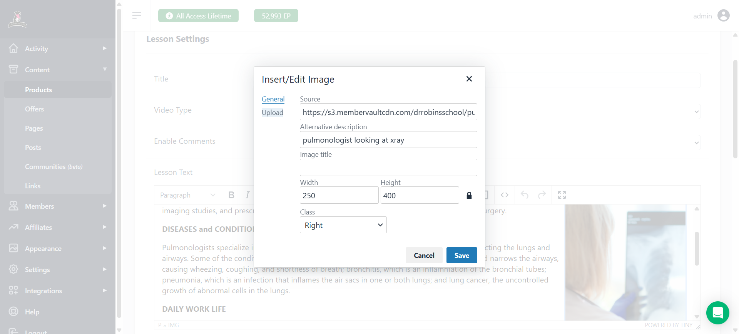This screenshot has height=334, width=739.
Task: Click the Source URL field
Action: point(388,112)
